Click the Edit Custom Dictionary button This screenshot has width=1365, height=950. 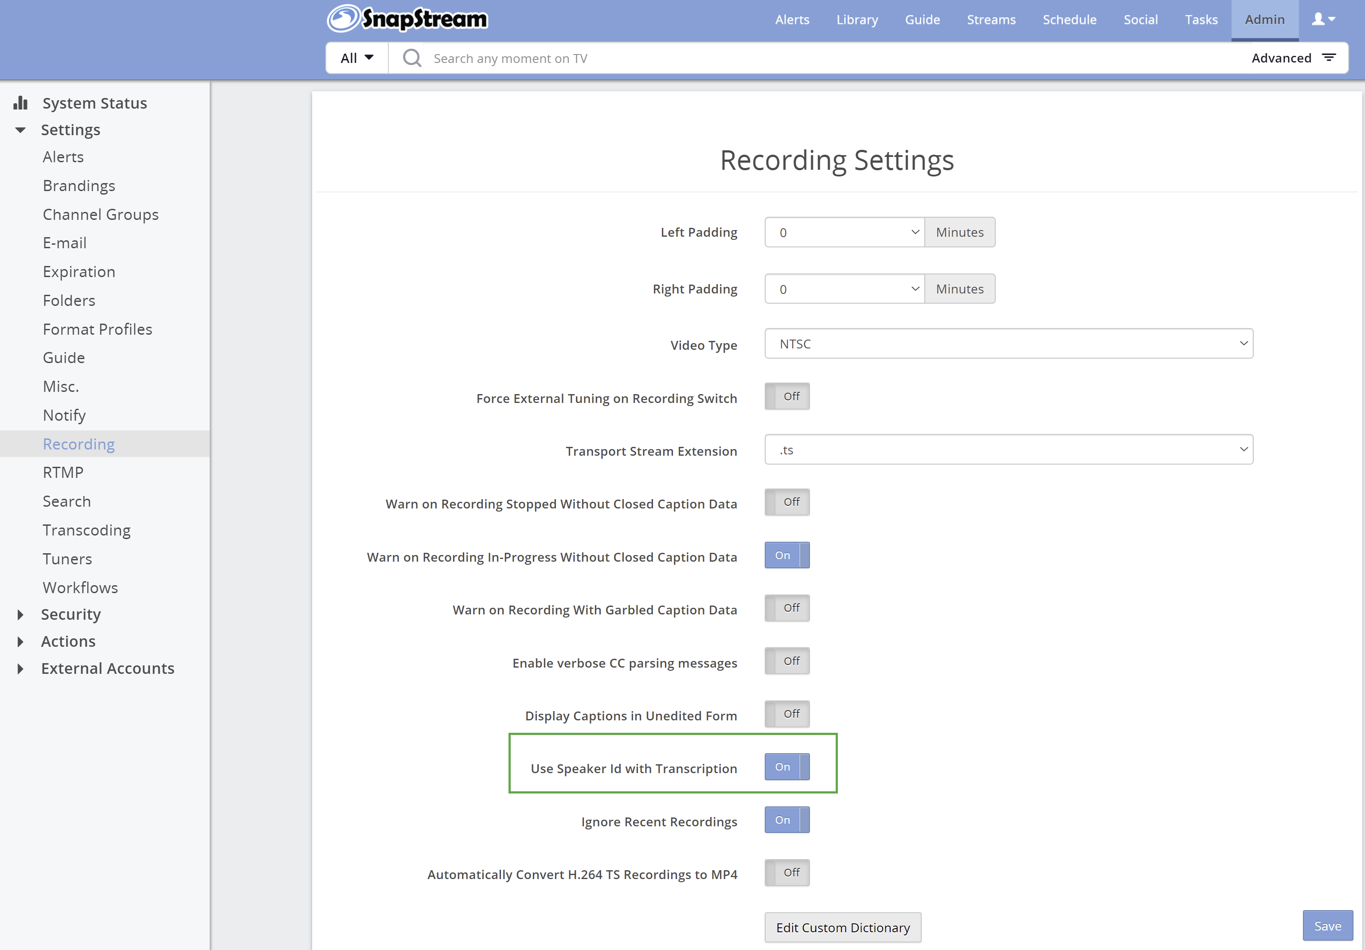[842, 927]
